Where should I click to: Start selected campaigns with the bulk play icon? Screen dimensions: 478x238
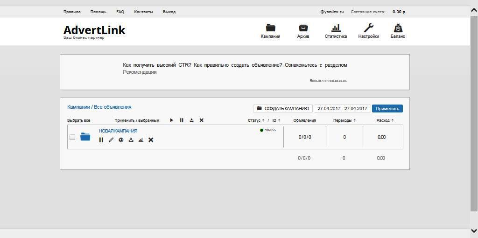[x=172, y=120]
